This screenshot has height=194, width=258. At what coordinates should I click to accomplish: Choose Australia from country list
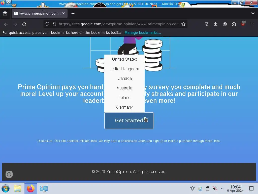coord(124,88)
